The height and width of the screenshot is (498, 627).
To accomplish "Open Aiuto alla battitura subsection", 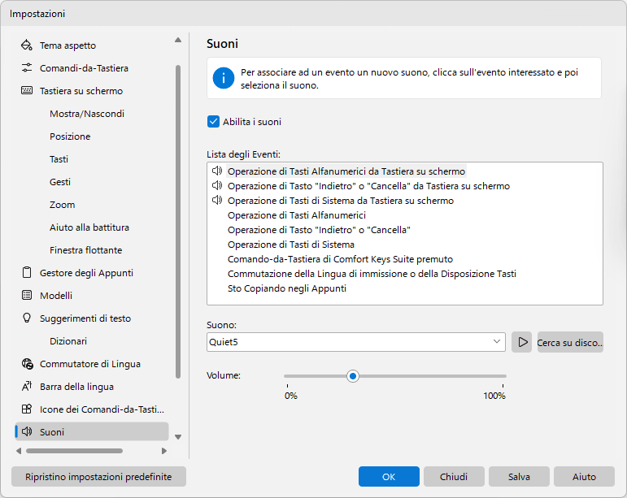I will click(89, 227).
